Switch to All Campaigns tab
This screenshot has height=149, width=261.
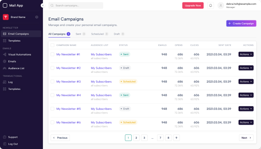pyautogui.click(x=59, y=34)
